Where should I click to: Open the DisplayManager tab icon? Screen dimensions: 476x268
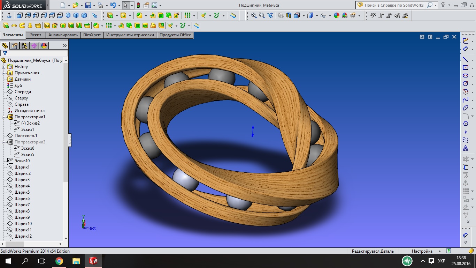[44, 46]
